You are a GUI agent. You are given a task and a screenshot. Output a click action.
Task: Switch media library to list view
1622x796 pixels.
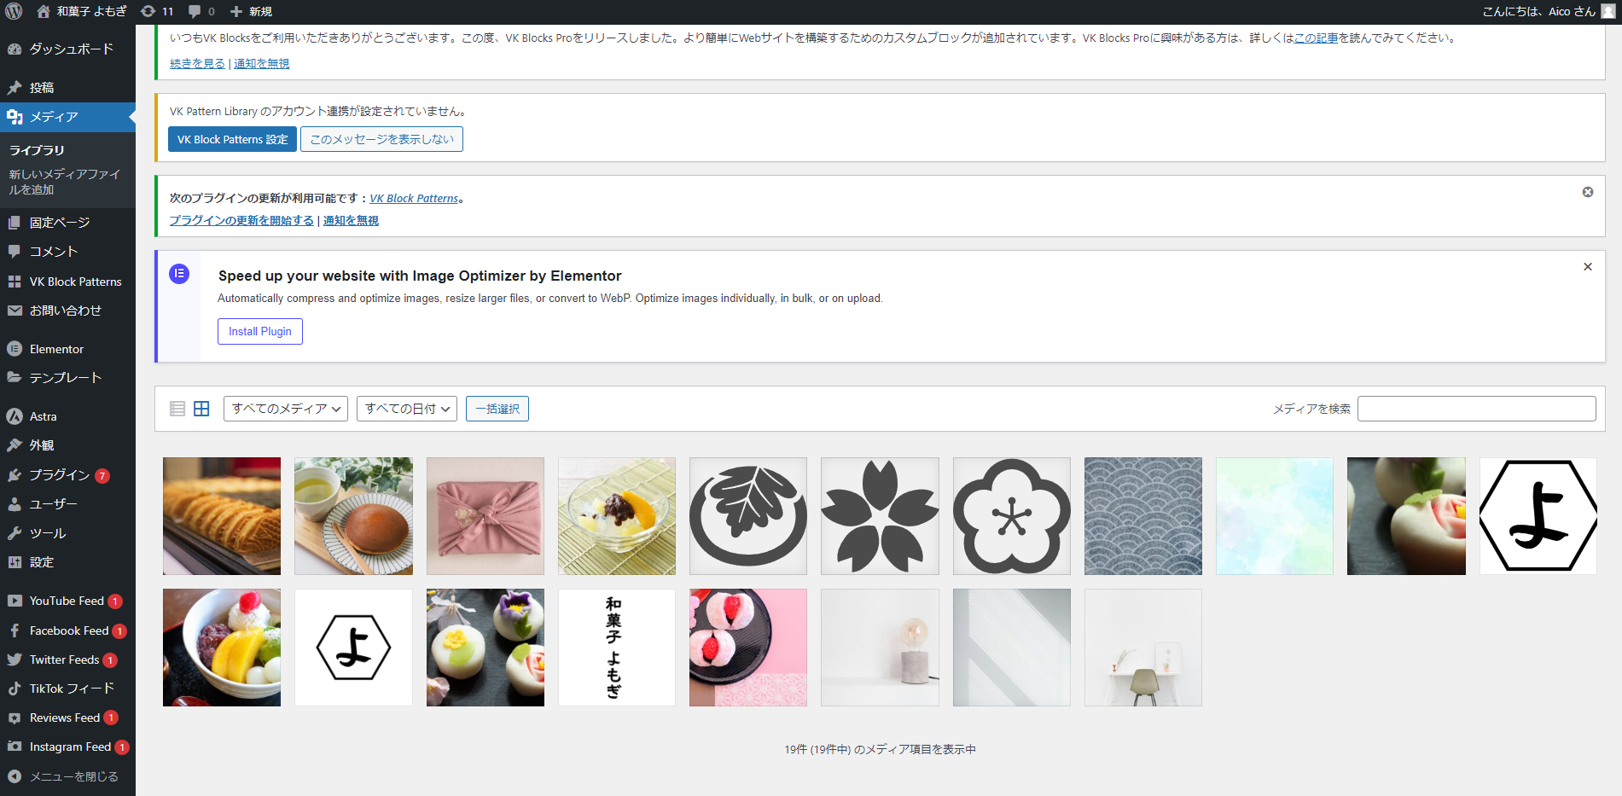point(177,409)
